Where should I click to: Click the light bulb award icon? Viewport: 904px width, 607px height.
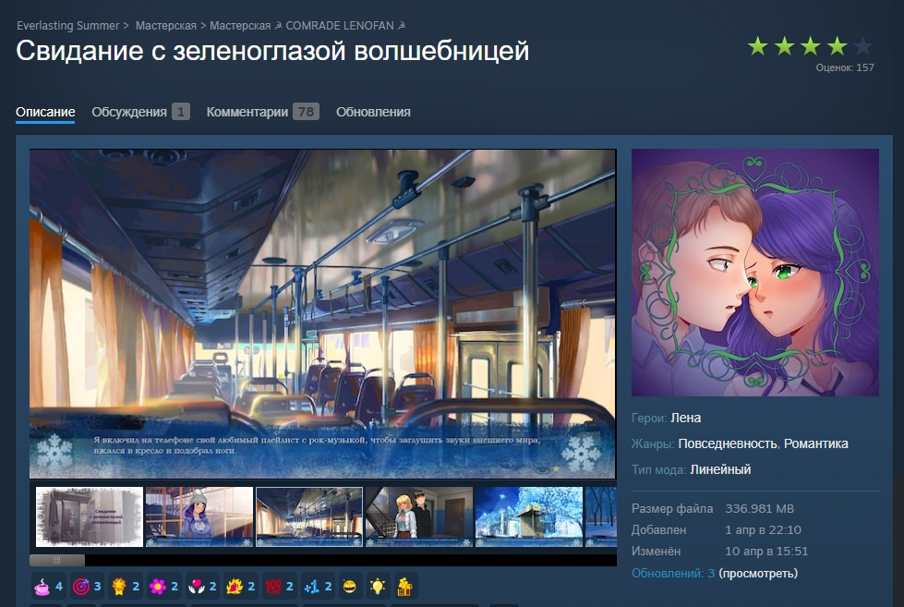tap(378, 587)
